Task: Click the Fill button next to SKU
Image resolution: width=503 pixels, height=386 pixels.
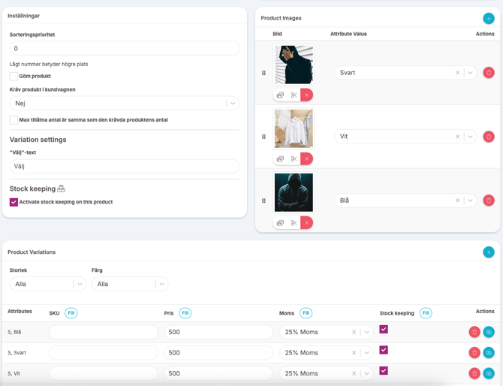Action: point(71,313)
